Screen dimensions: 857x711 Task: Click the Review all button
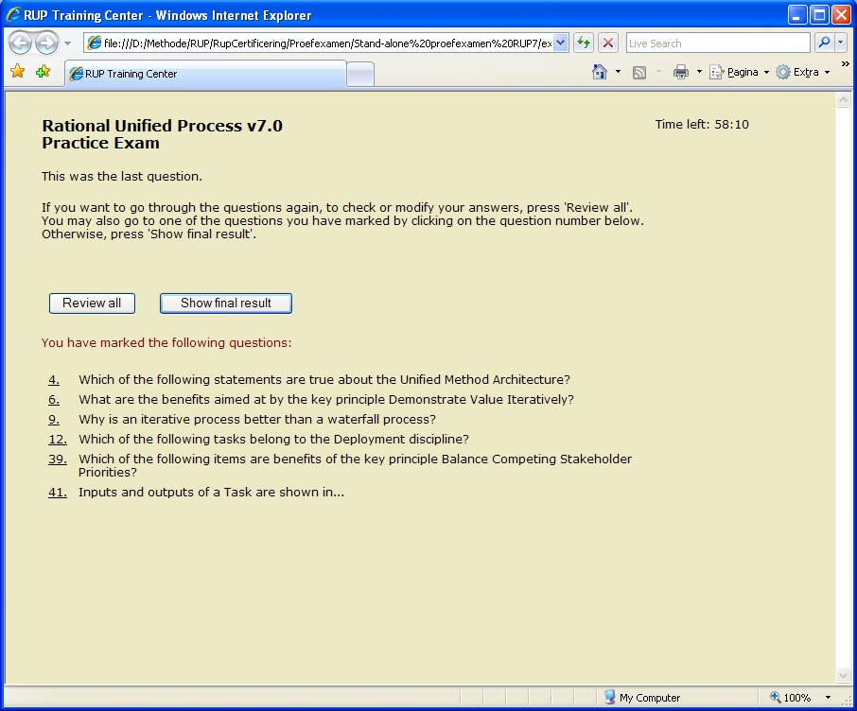click(92, 303)
